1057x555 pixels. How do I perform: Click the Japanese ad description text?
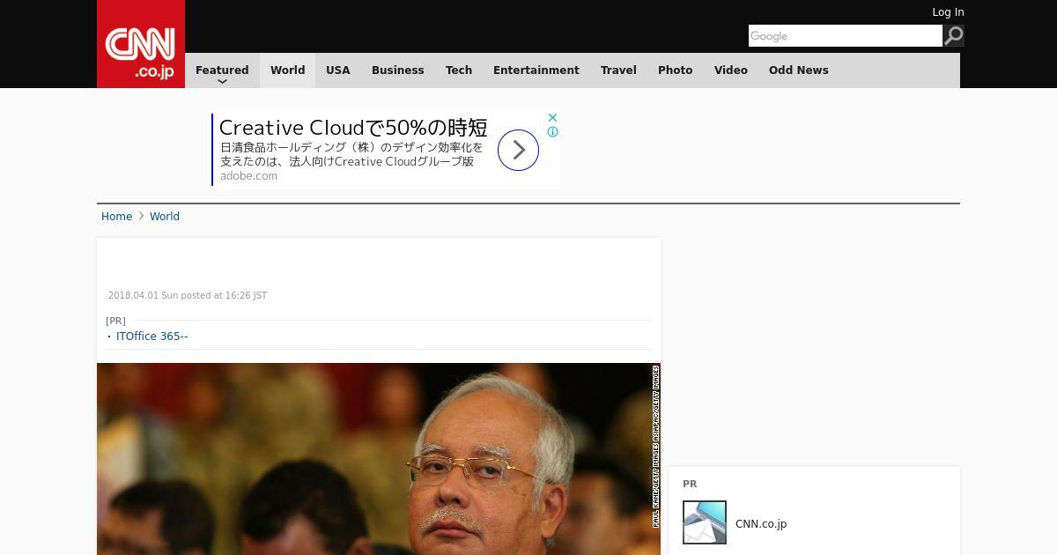click(x=351, y=154)
